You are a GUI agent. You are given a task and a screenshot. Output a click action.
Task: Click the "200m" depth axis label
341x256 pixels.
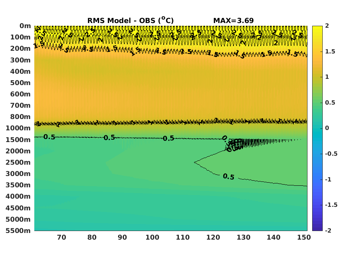(20, 48)
